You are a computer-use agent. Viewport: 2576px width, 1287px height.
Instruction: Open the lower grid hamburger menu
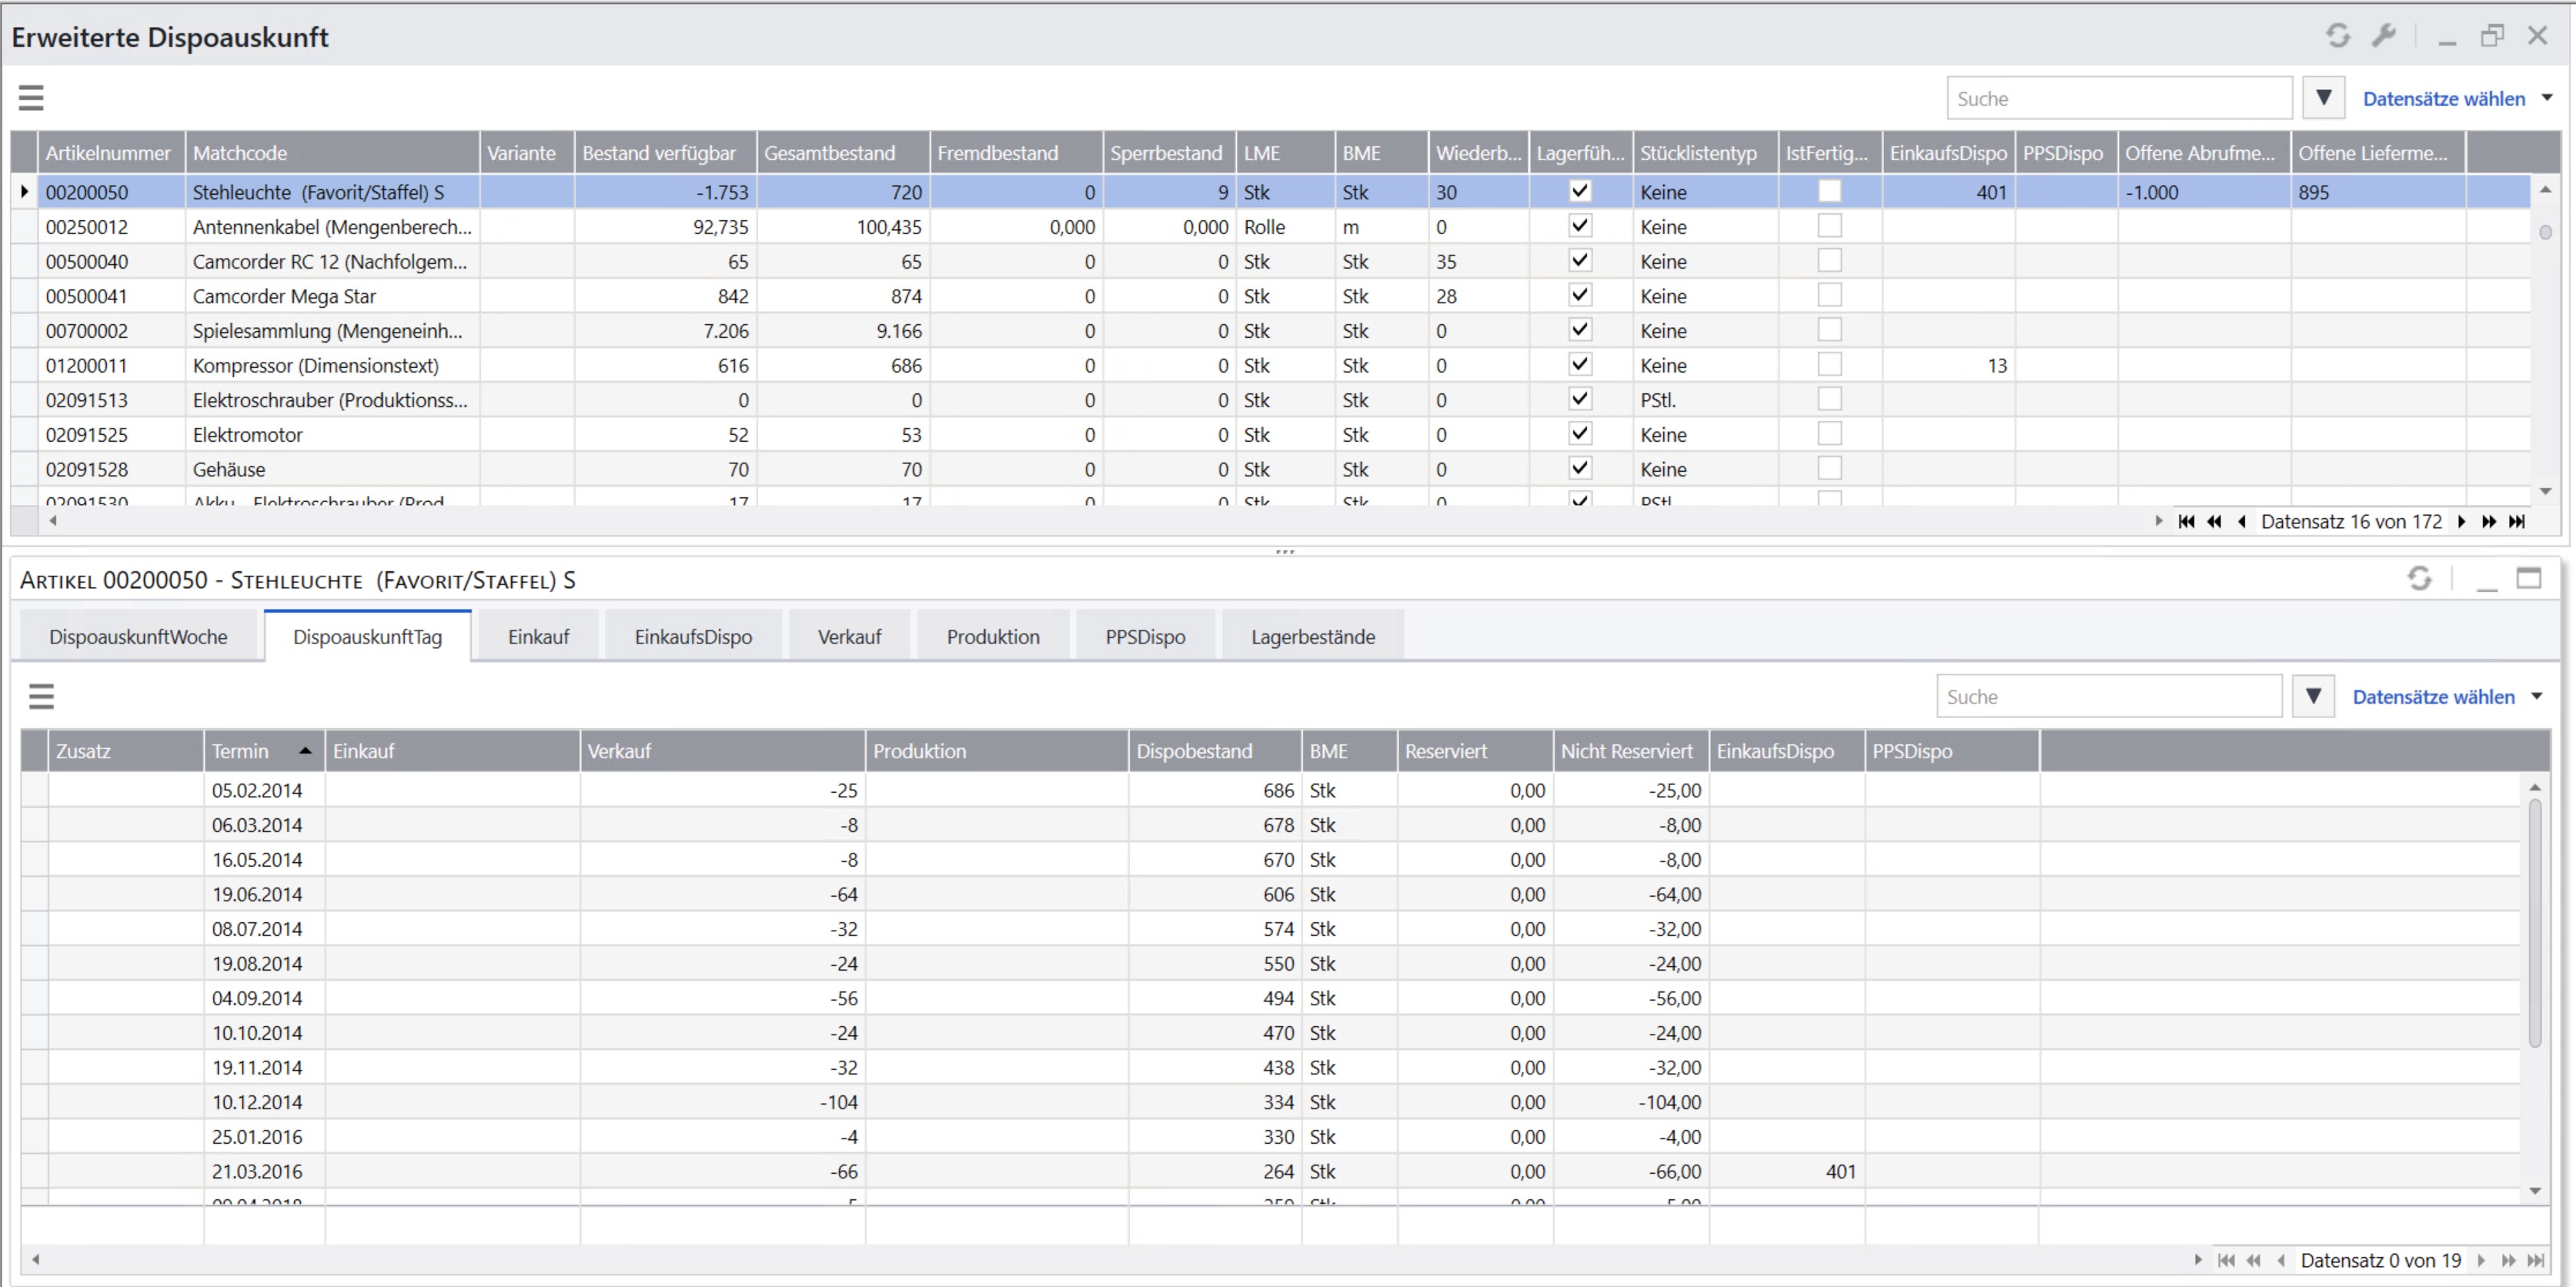click(x=41, y=696)
